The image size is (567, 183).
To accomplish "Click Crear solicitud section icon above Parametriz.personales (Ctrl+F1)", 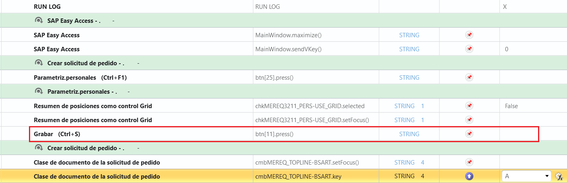I will pyautogui.click(x=39, y=63).
